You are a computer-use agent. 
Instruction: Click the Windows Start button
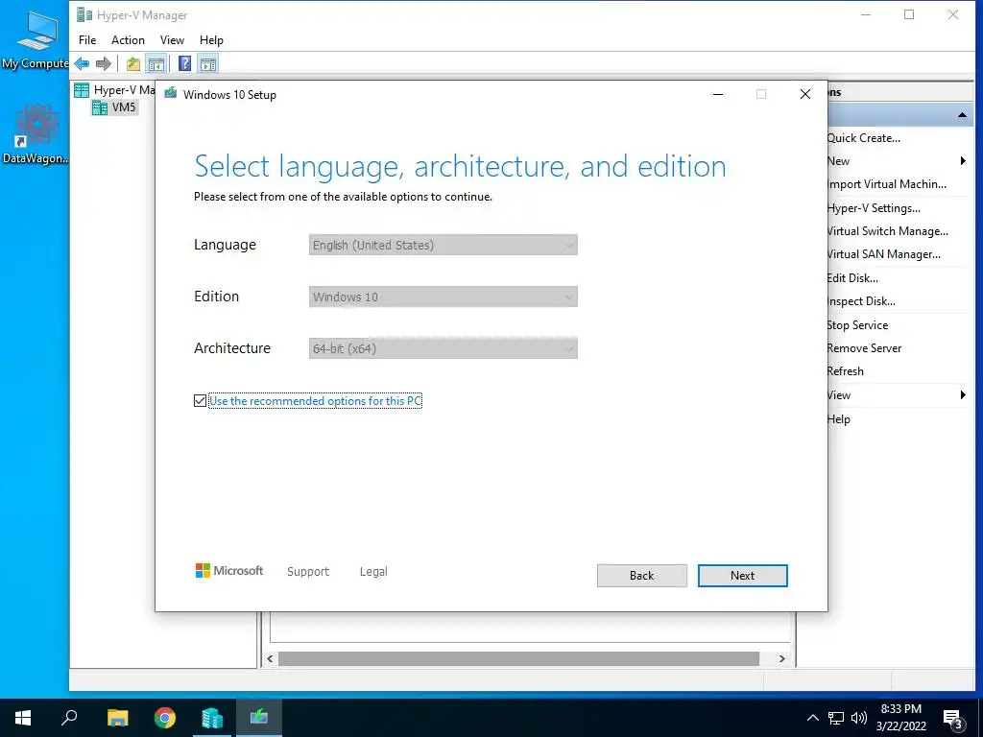23,718
